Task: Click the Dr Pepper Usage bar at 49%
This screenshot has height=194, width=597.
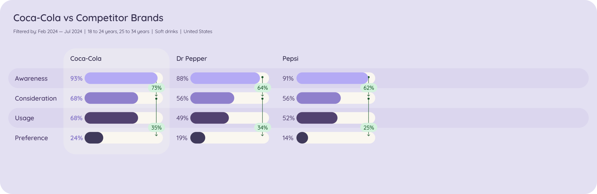Action: [210, 118]
